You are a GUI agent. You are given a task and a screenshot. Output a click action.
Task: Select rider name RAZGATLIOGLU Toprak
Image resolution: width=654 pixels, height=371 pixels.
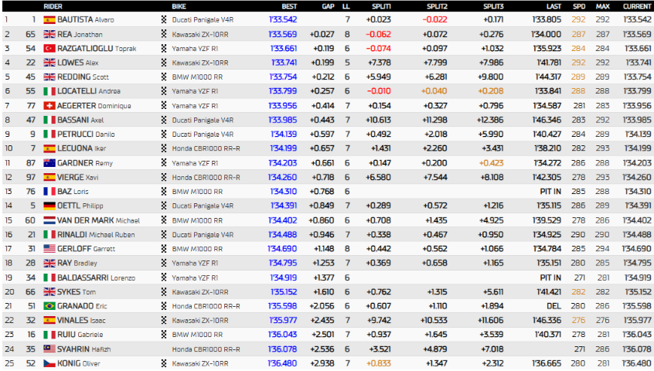97,49
